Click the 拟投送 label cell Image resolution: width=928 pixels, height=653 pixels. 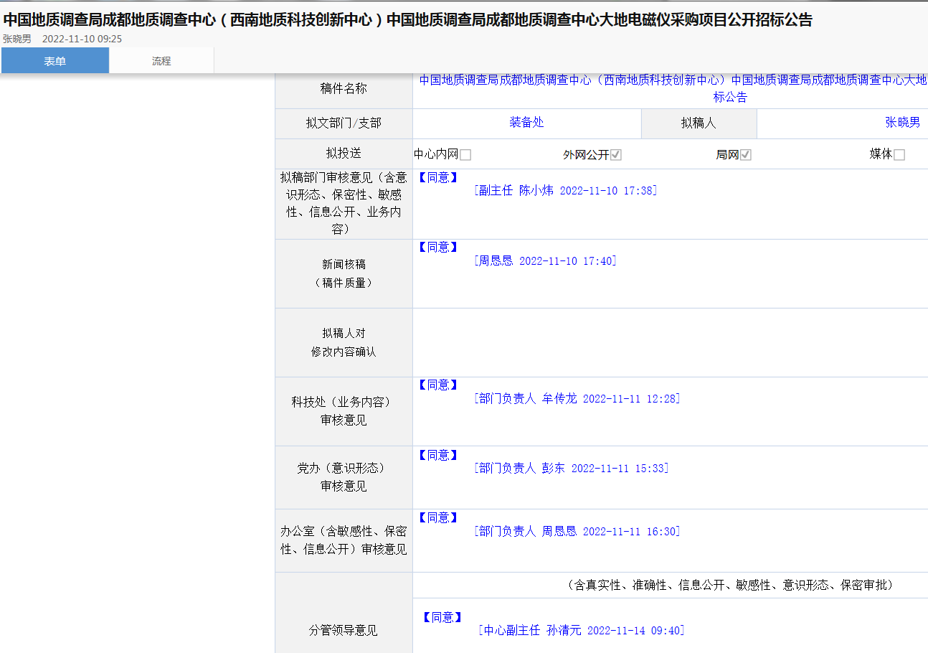pos(344,154)
